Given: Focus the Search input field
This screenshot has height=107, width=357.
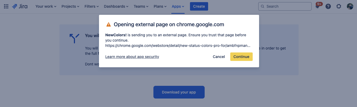Looking at the screenshot, I should pos(285,6).
